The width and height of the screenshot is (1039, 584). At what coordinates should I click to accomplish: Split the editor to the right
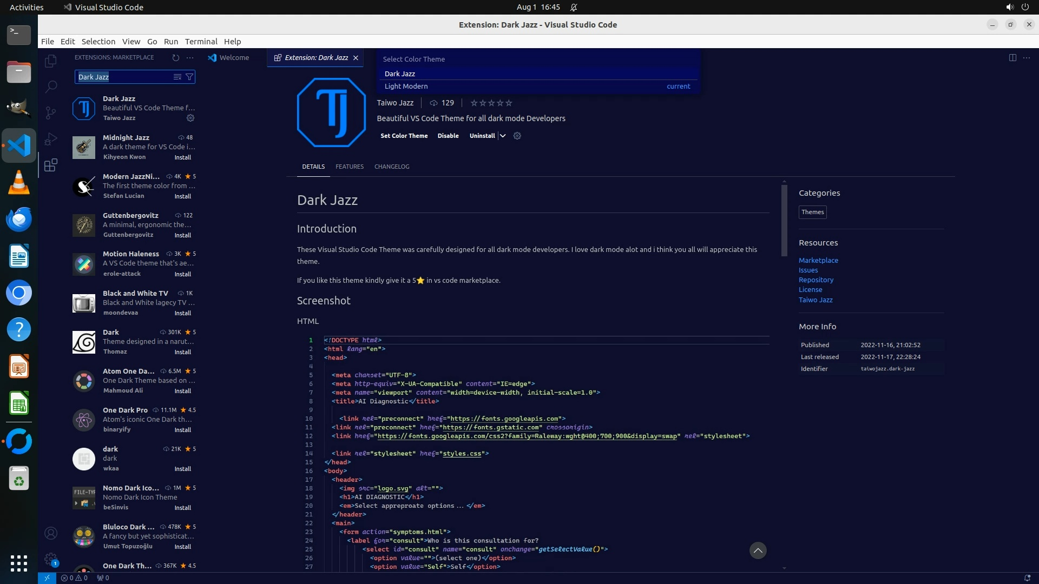(x=1012, y=57)
